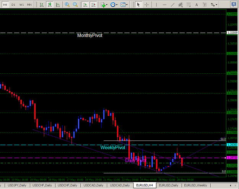Switch chart to H4 timeframe
Viewport: 239px width, 189px height.
click(5, 5)
